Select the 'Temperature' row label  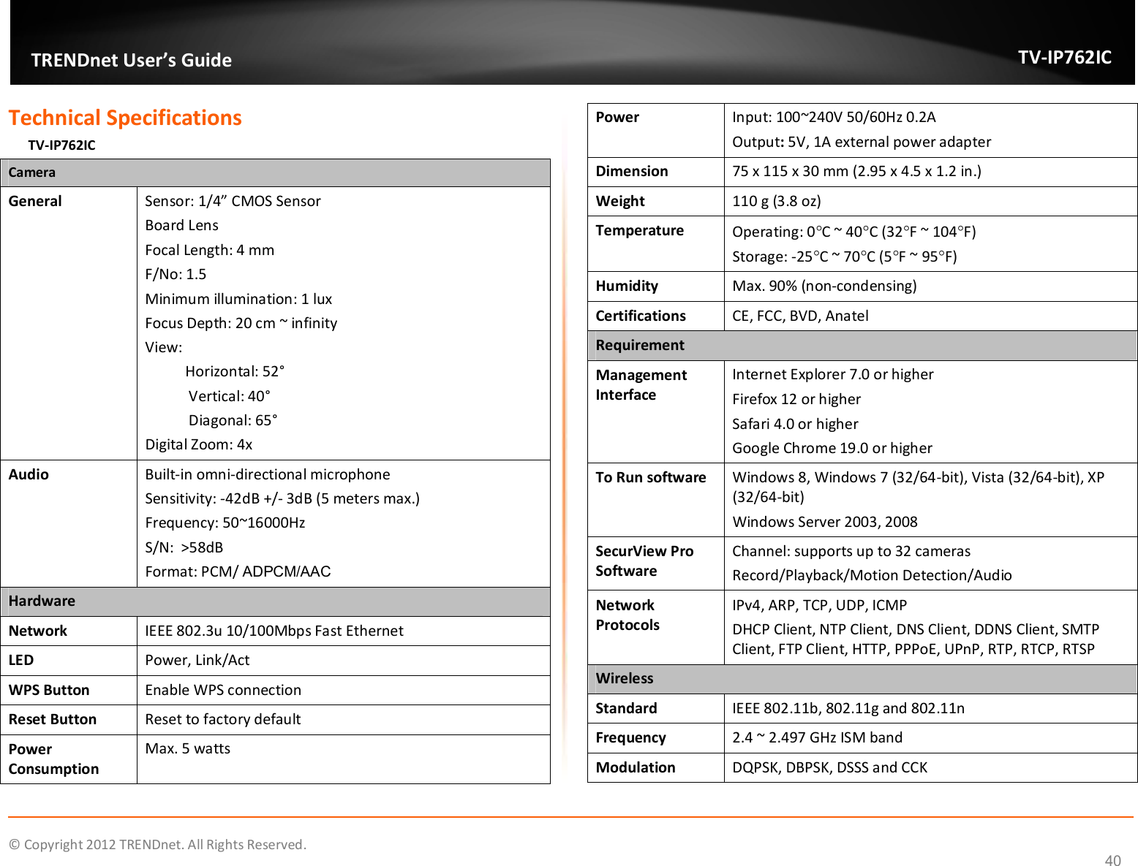point(640,230)
